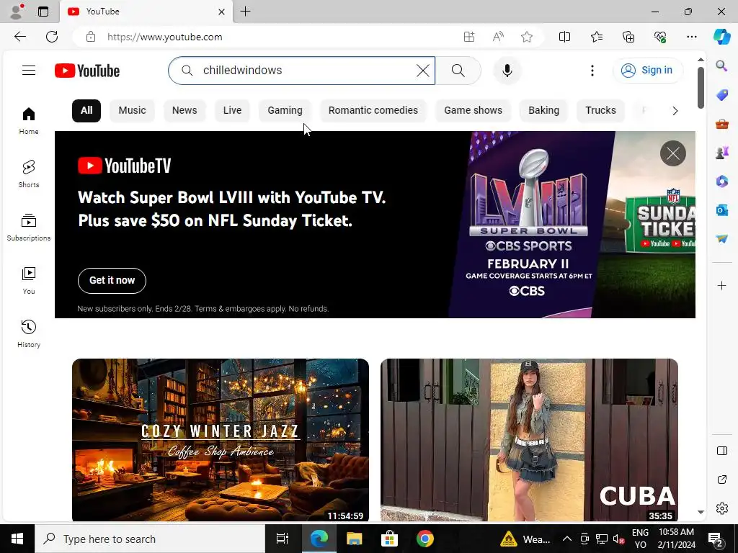738x553 pixels.
Task: Open the browser profile avatar
Action: [17, 12]
